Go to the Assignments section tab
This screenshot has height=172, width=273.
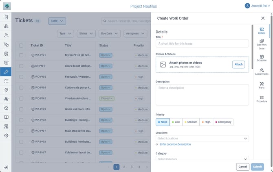[262, 72]
